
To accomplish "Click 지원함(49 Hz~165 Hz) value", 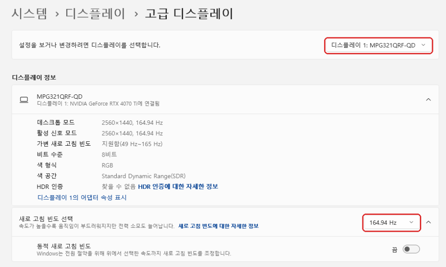I will pyautogui.click(x=132, y=144).
